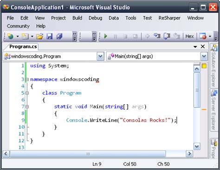Open the View menu

click(40, 18)
